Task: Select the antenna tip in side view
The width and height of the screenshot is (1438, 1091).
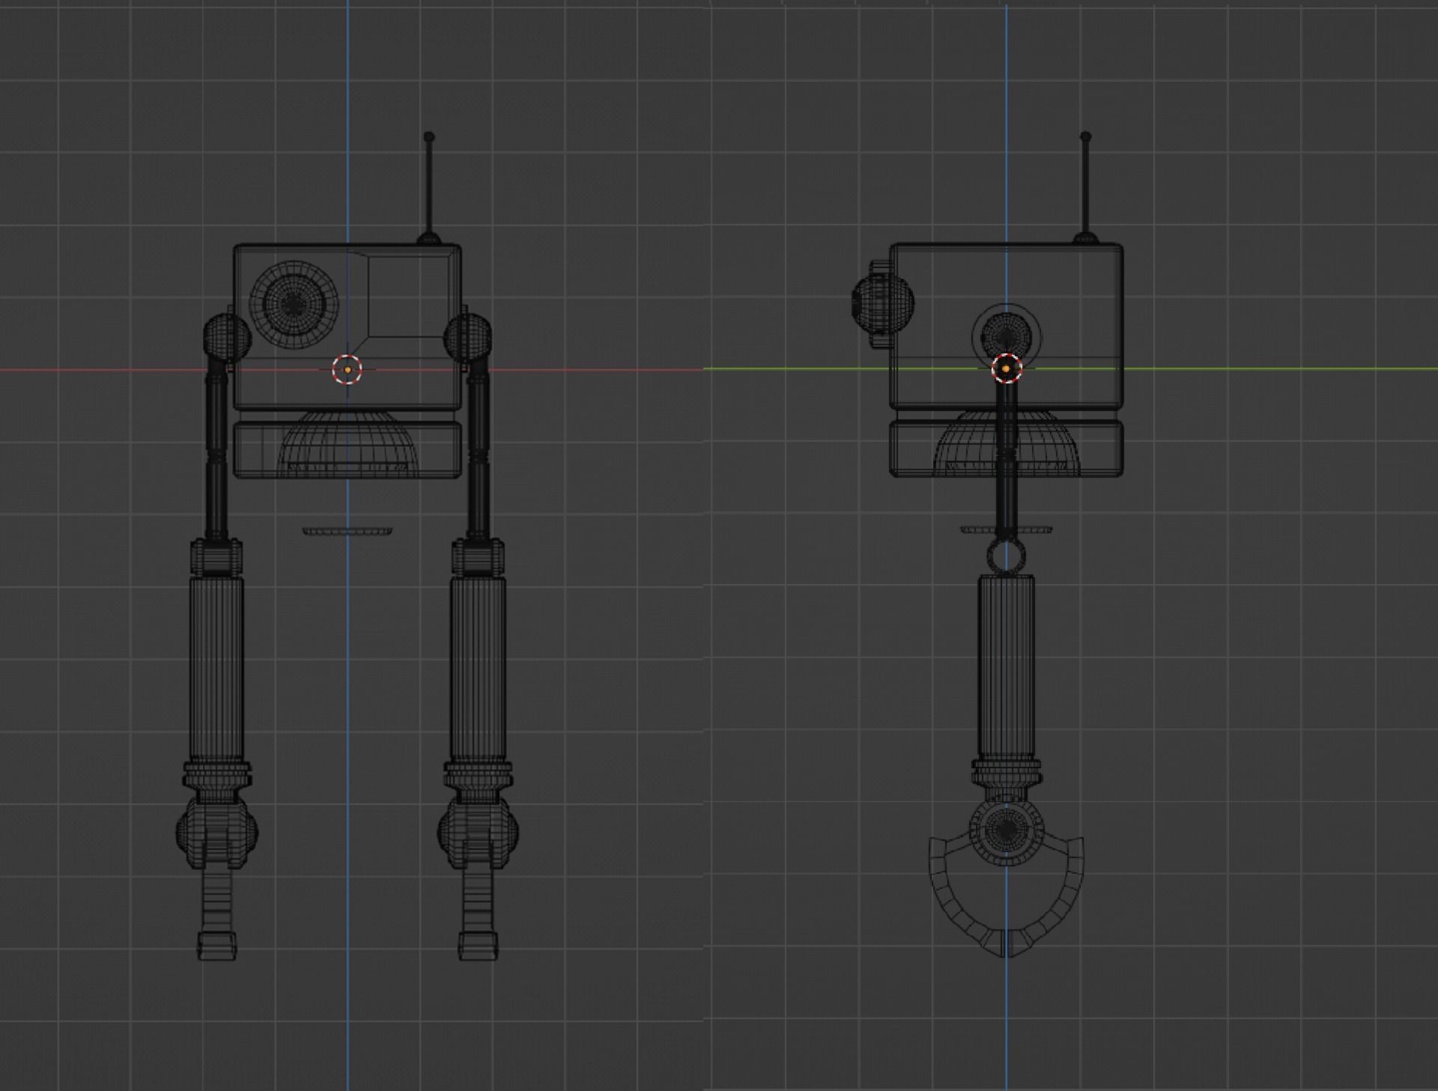Action: (x=1085, y=137)
